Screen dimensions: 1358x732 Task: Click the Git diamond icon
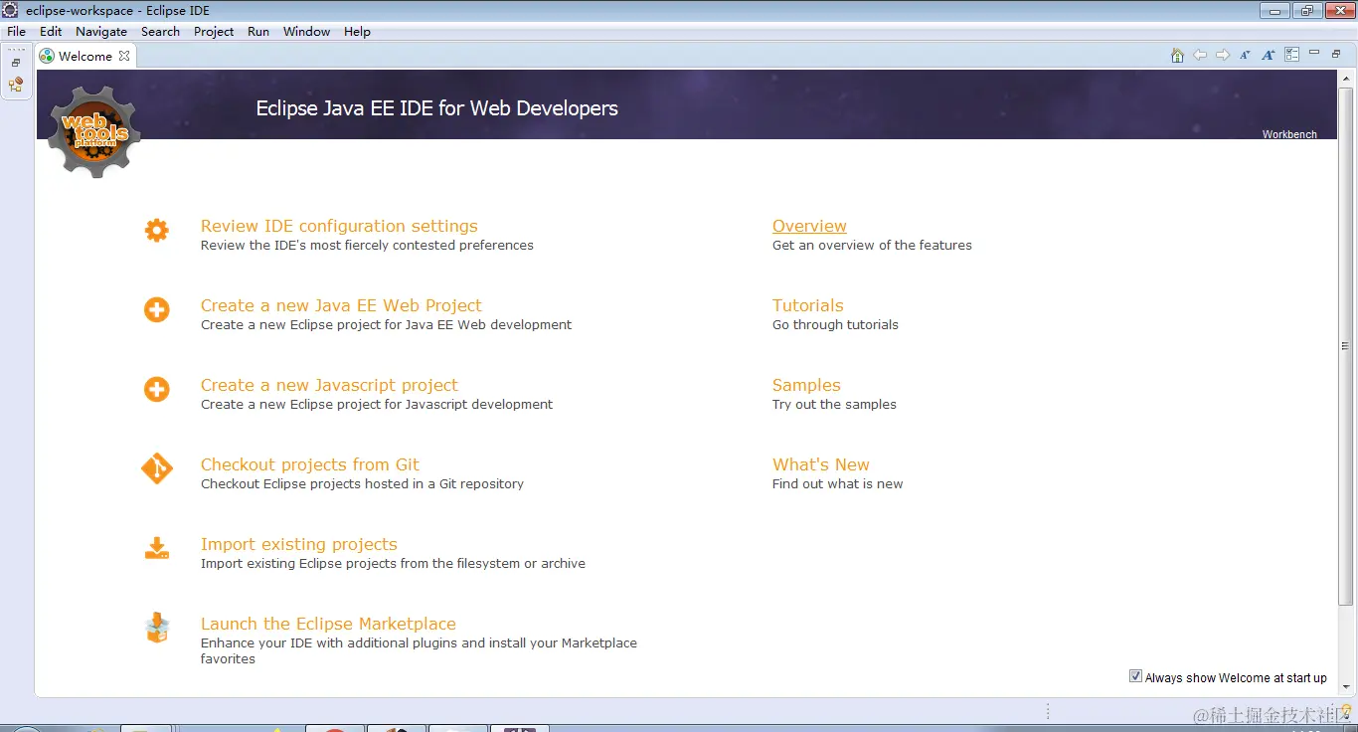157,468
